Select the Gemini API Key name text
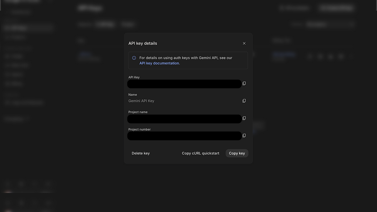Viewport: 377px width, 212px height. (x=142, y=101)
